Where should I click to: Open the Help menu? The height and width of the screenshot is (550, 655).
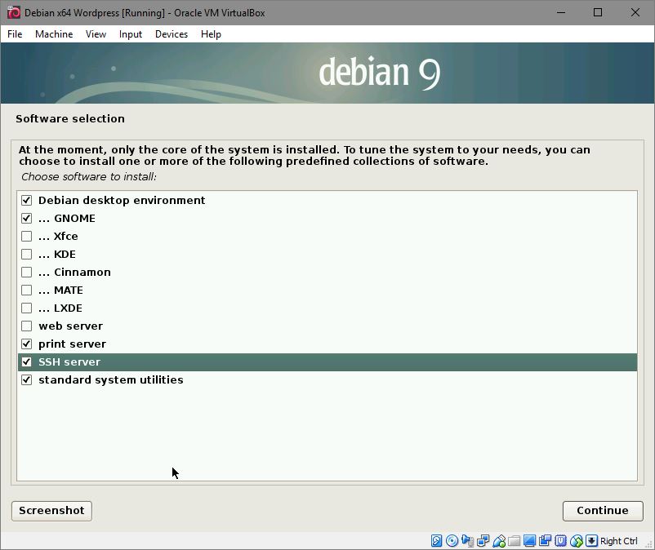coord(211,34)
